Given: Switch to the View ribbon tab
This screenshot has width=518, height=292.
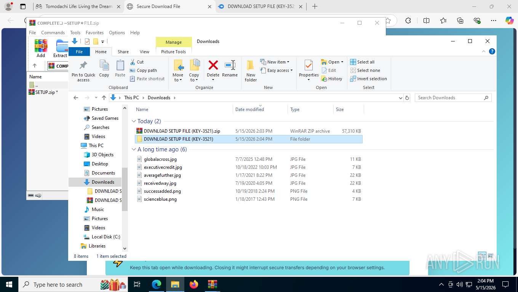Looking at the screenshot, I should [144, 52].
